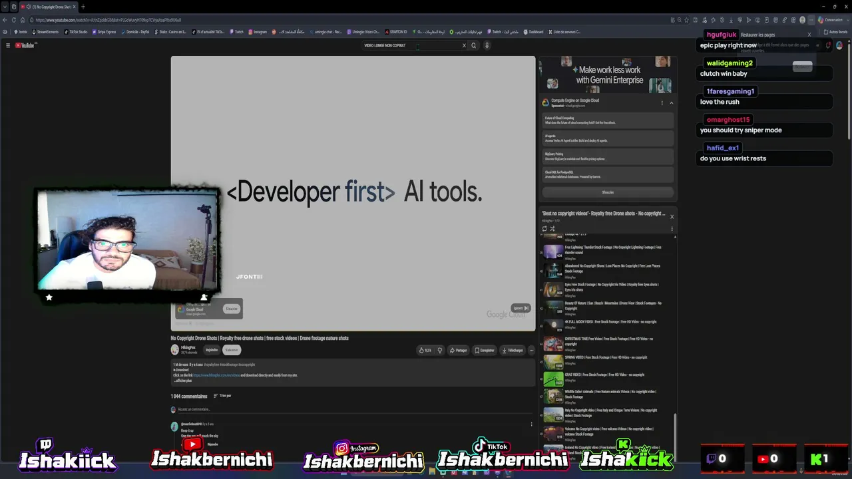The width and height of the screenshot is (852, 479).
Task: Open Future of Cloud Computing ad link
Action: point(608,120)
